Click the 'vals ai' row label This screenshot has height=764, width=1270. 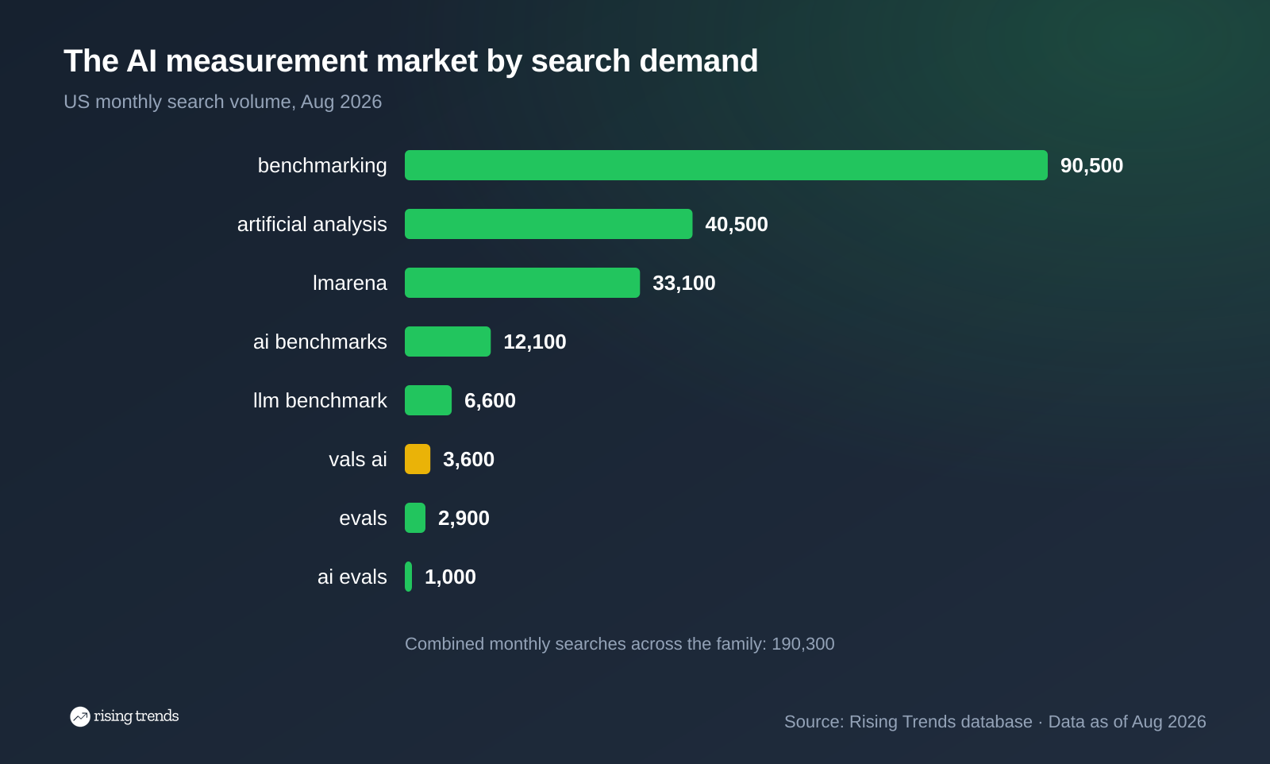358,459
